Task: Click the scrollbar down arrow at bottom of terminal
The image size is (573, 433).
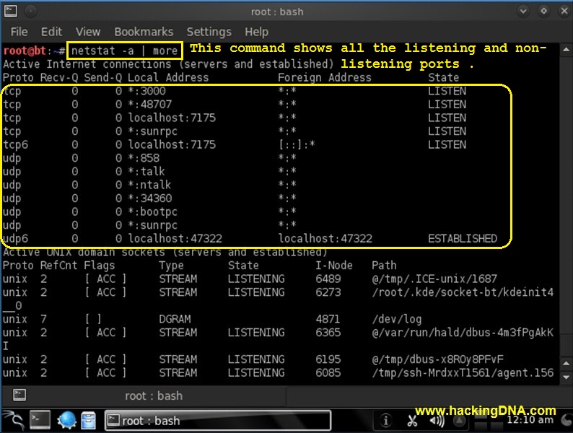Action: [x=566, y=377]
